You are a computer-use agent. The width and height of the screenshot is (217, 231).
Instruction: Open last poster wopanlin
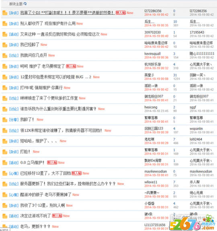(x=196, y=129)
